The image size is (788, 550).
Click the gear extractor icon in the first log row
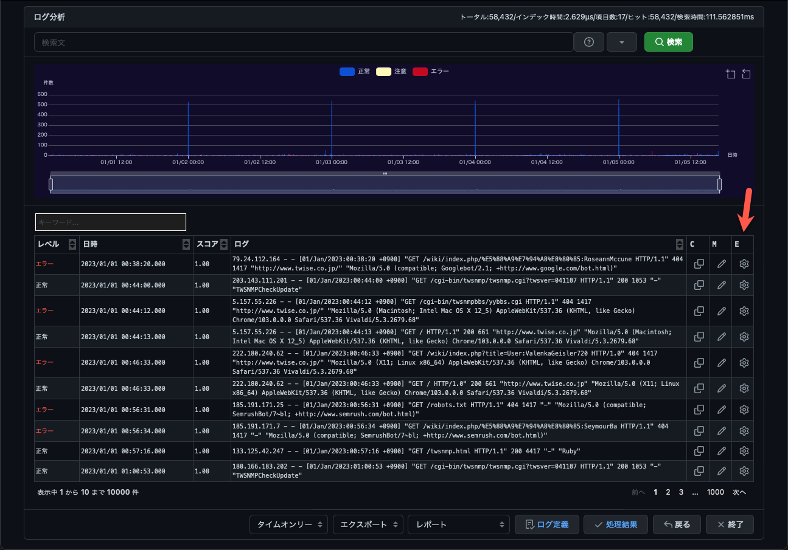(x=743, y=264)
